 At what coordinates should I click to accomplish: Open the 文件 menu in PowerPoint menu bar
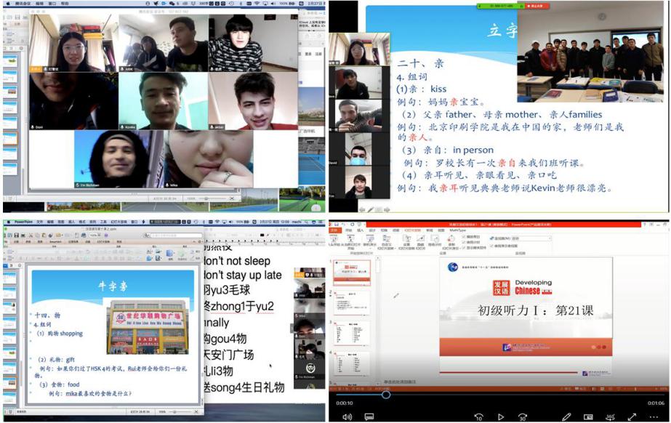pyautogui.click(x=40, y=222)
